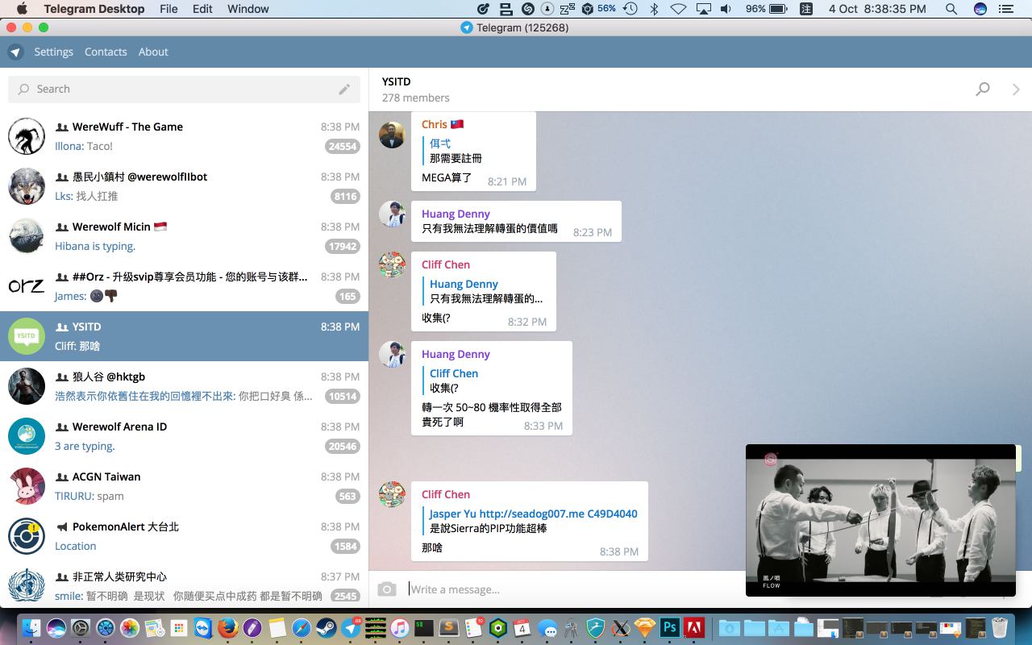1032x645 pixels.
Task: Click the Bluetooth menu bar icon
Action: tap(655, 9)
